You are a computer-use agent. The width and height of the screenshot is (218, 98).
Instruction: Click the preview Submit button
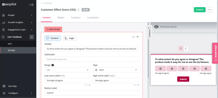tap(183, 79)
